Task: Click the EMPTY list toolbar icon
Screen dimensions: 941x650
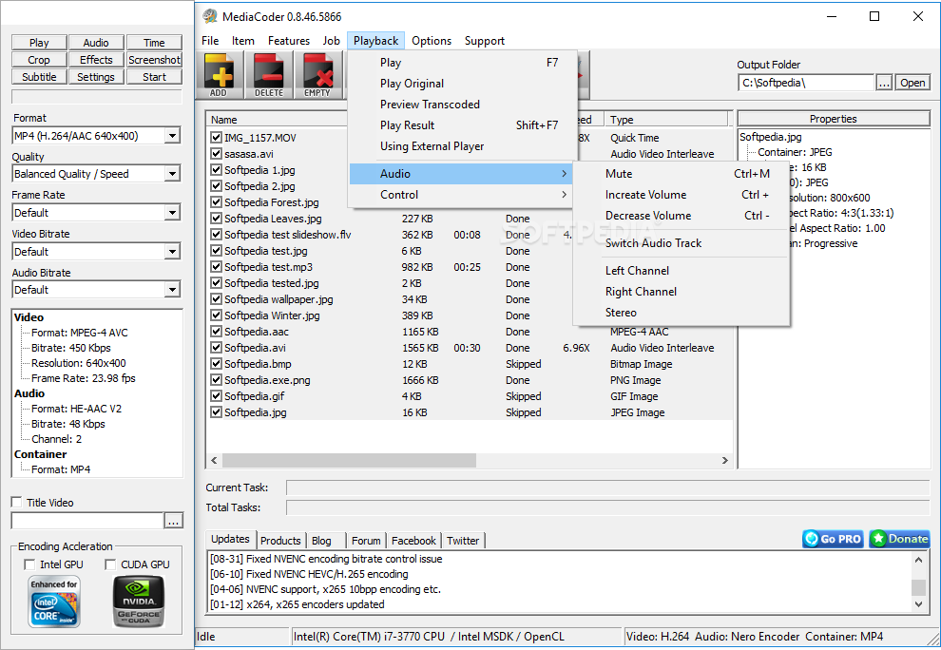Action: (x=317, y=75)
